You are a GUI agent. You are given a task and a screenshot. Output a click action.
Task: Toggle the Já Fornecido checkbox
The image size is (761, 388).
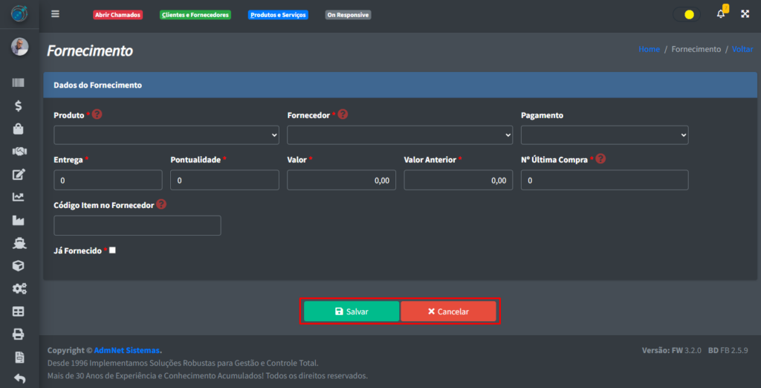click(x=112, y=250)
